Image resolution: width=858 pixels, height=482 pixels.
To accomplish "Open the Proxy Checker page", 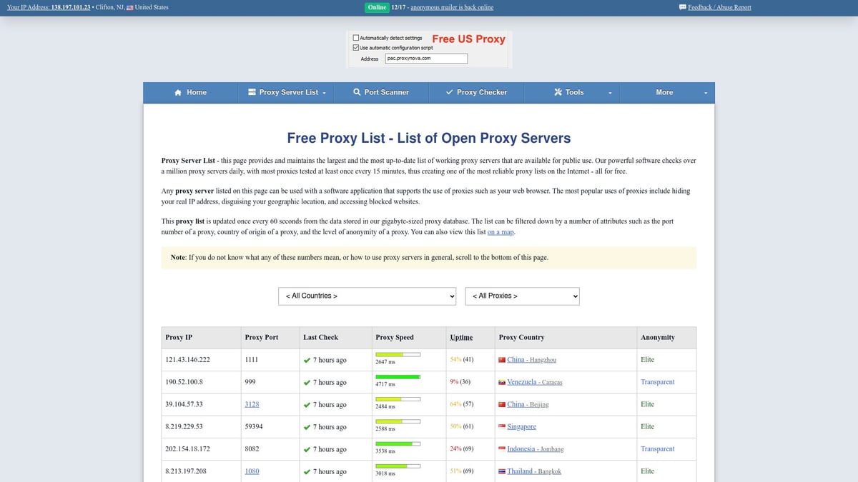I will [x=478, y=92].
